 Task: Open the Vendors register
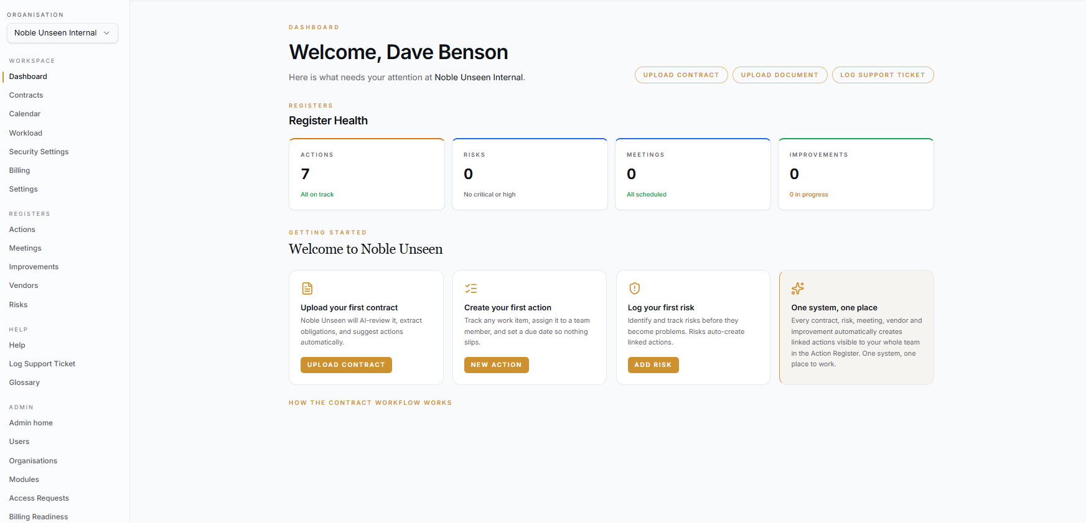[x=24, y=285]
